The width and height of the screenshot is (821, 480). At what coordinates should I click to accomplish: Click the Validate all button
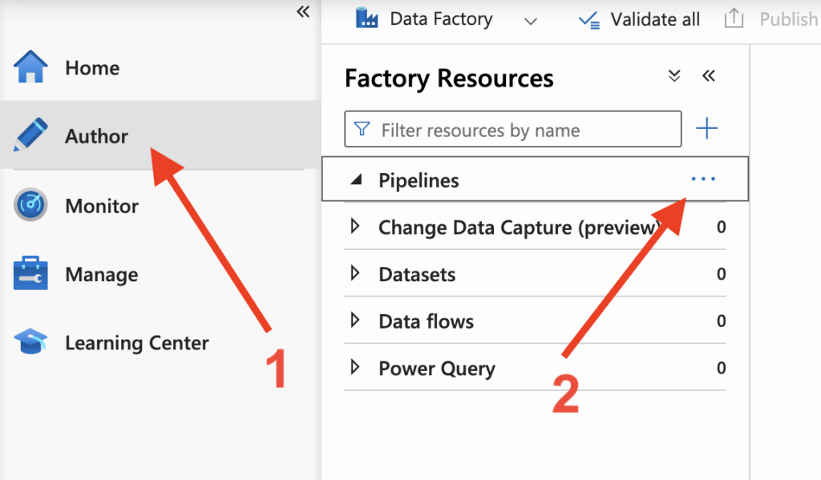click(x=639, y=19)
